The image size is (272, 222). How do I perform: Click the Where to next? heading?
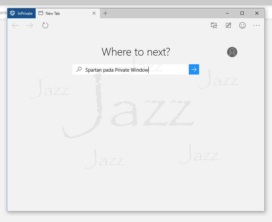pos(136,52)
